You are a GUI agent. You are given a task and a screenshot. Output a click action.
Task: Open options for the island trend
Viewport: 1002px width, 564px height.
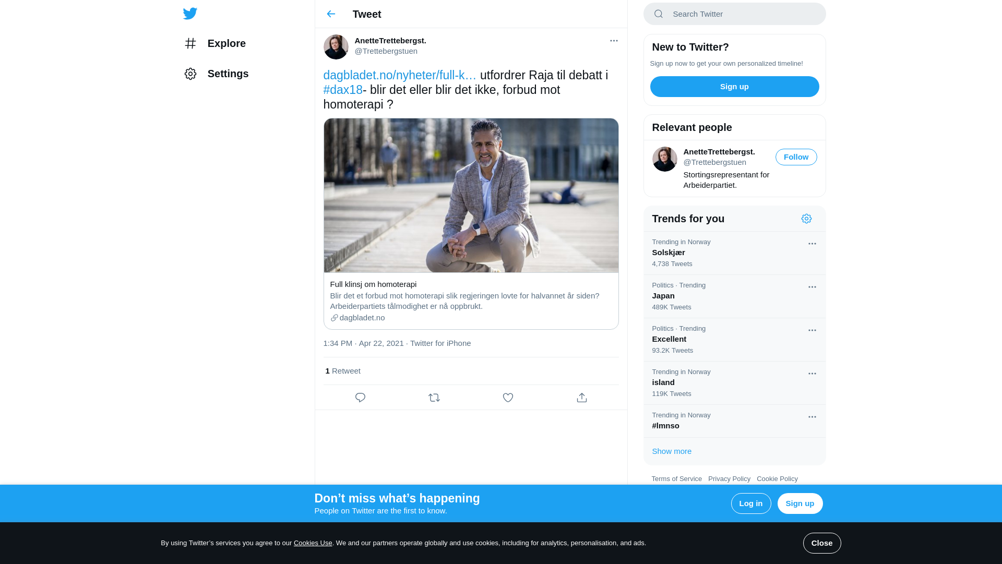(x=812, y=374)
